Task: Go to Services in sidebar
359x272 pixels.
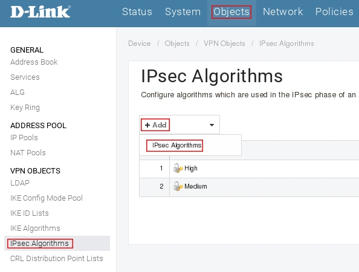Action: point(25,77)
